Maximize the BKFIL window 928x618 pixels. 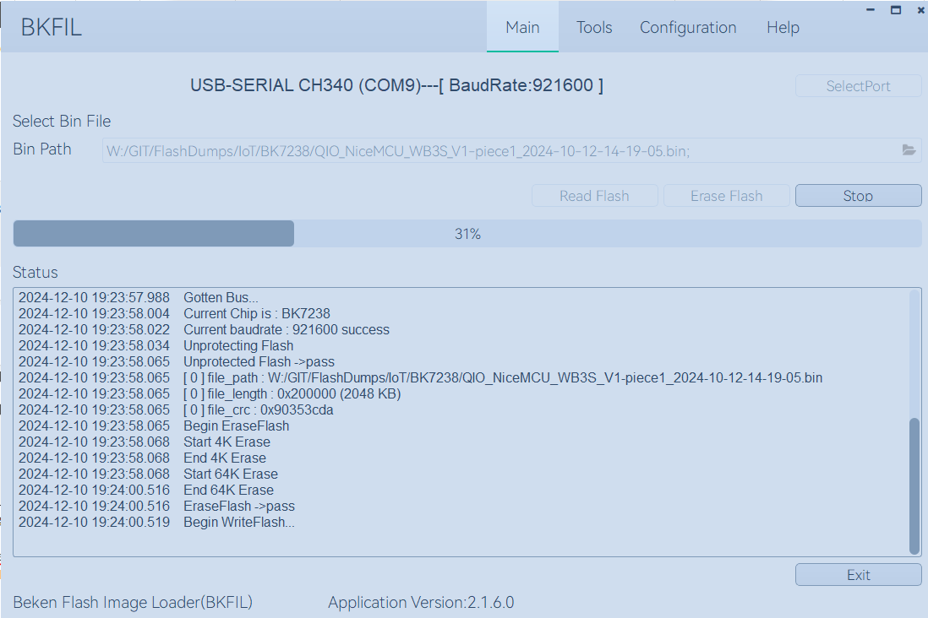point(895,10)
